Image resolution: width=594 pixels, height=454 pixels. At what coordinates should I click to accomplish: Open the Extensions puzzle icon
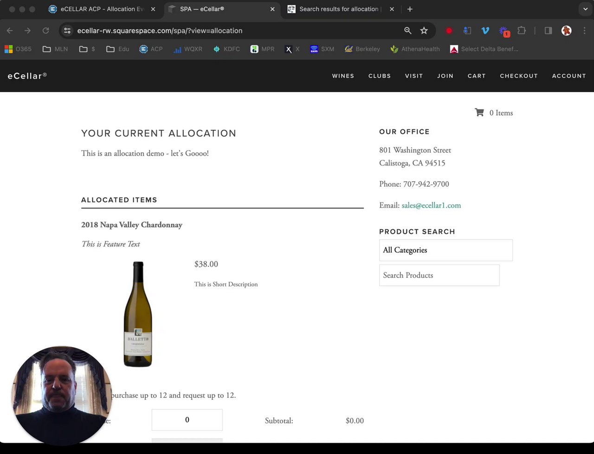coord(522,31)
